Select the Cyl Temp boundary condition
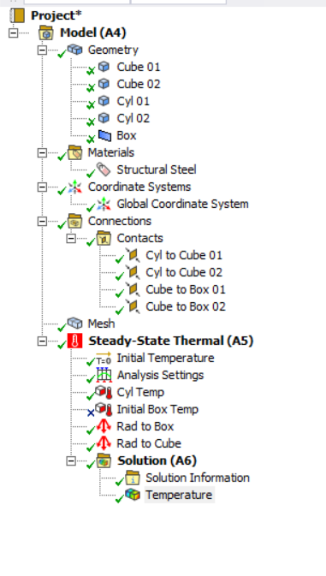The image size is (326, 576). (x=140, y=392)
